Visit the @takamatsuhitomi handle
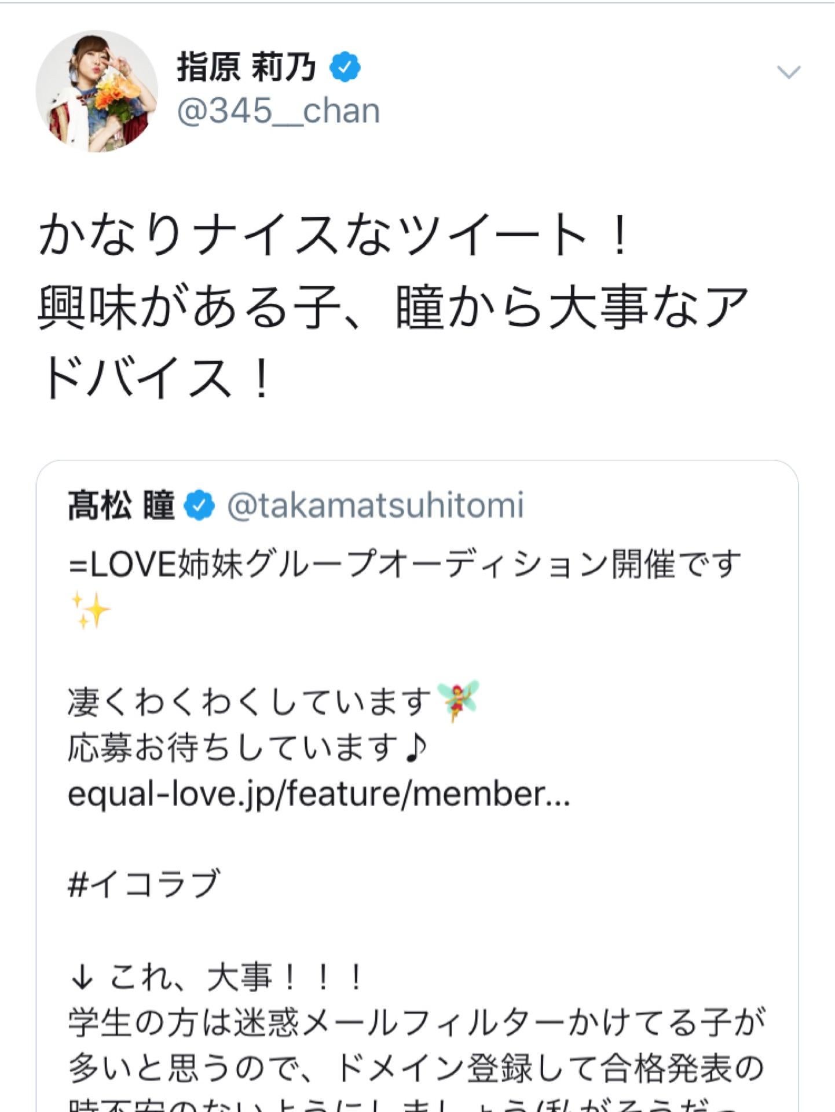835x1112 pixels. click(x=375, y=505)
